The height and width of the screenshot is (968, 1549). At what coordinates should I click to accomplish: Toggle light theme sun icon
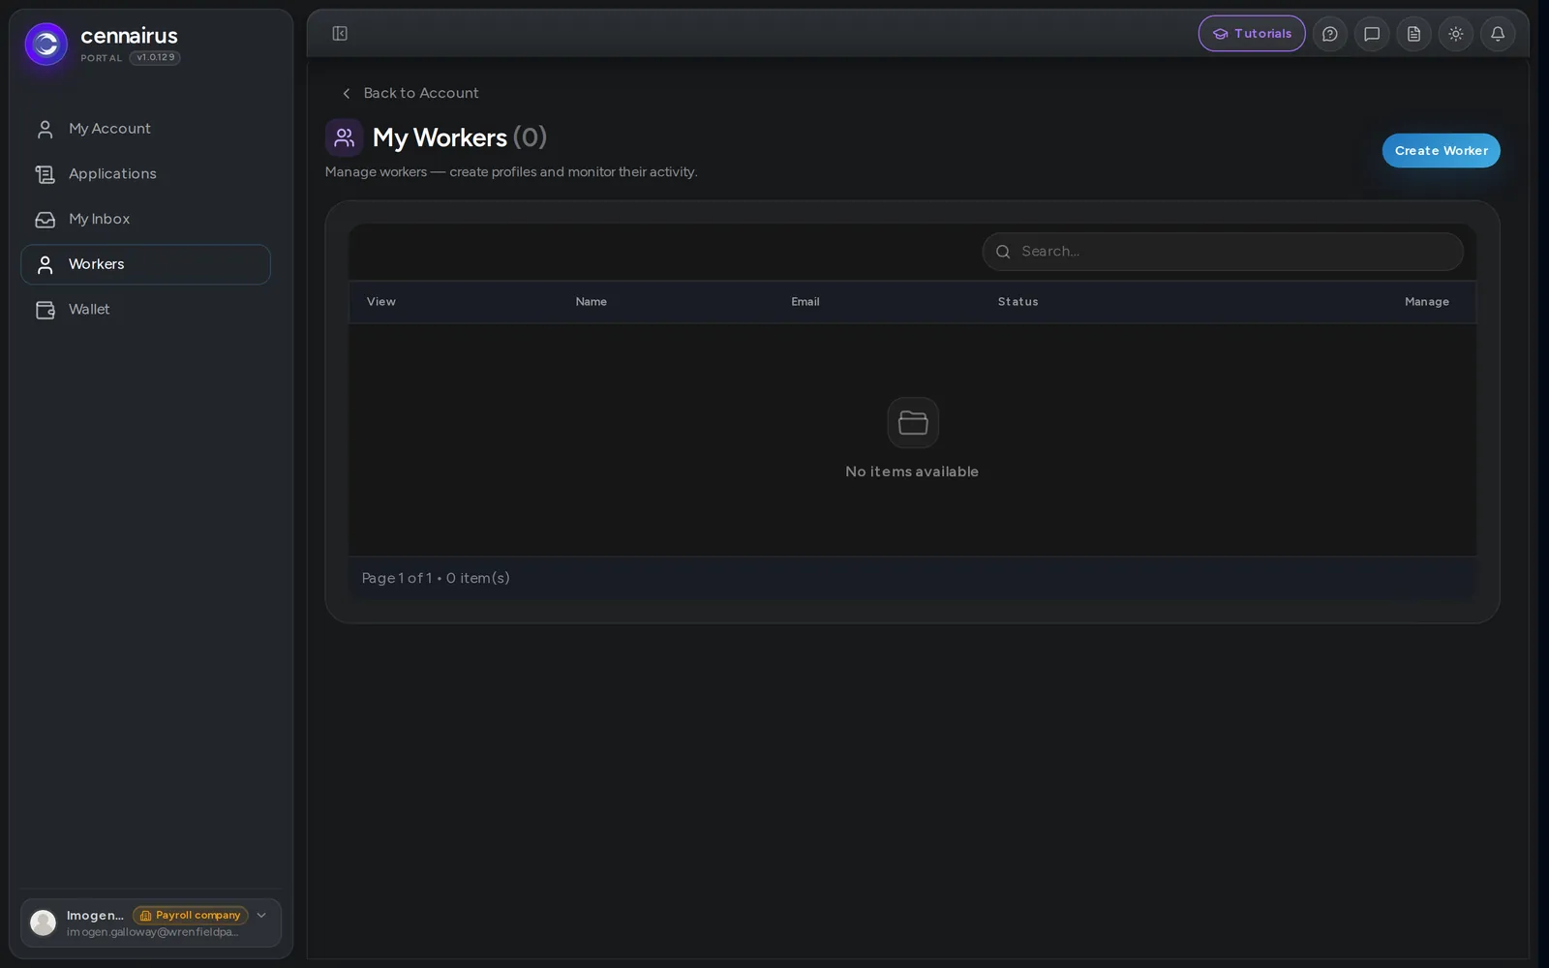(1456, 34)
